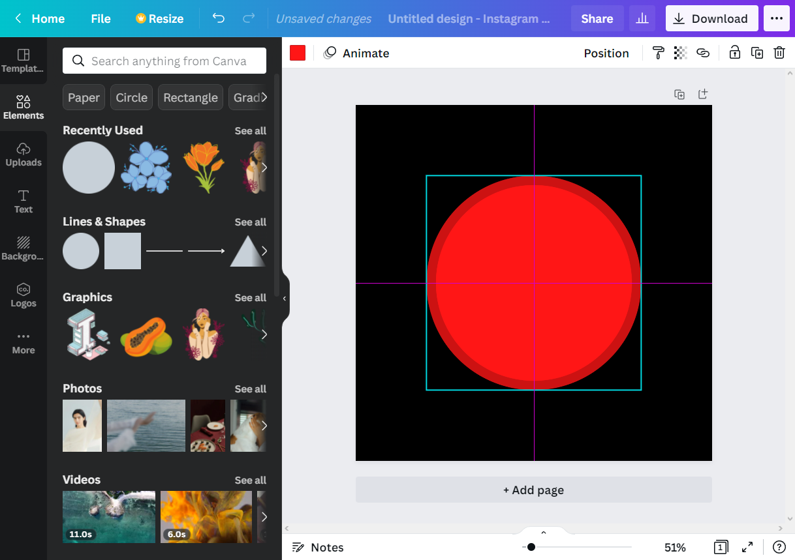Click the Canva search input field
The height and width of the screenshot is (560, 795).
[164, 61]
